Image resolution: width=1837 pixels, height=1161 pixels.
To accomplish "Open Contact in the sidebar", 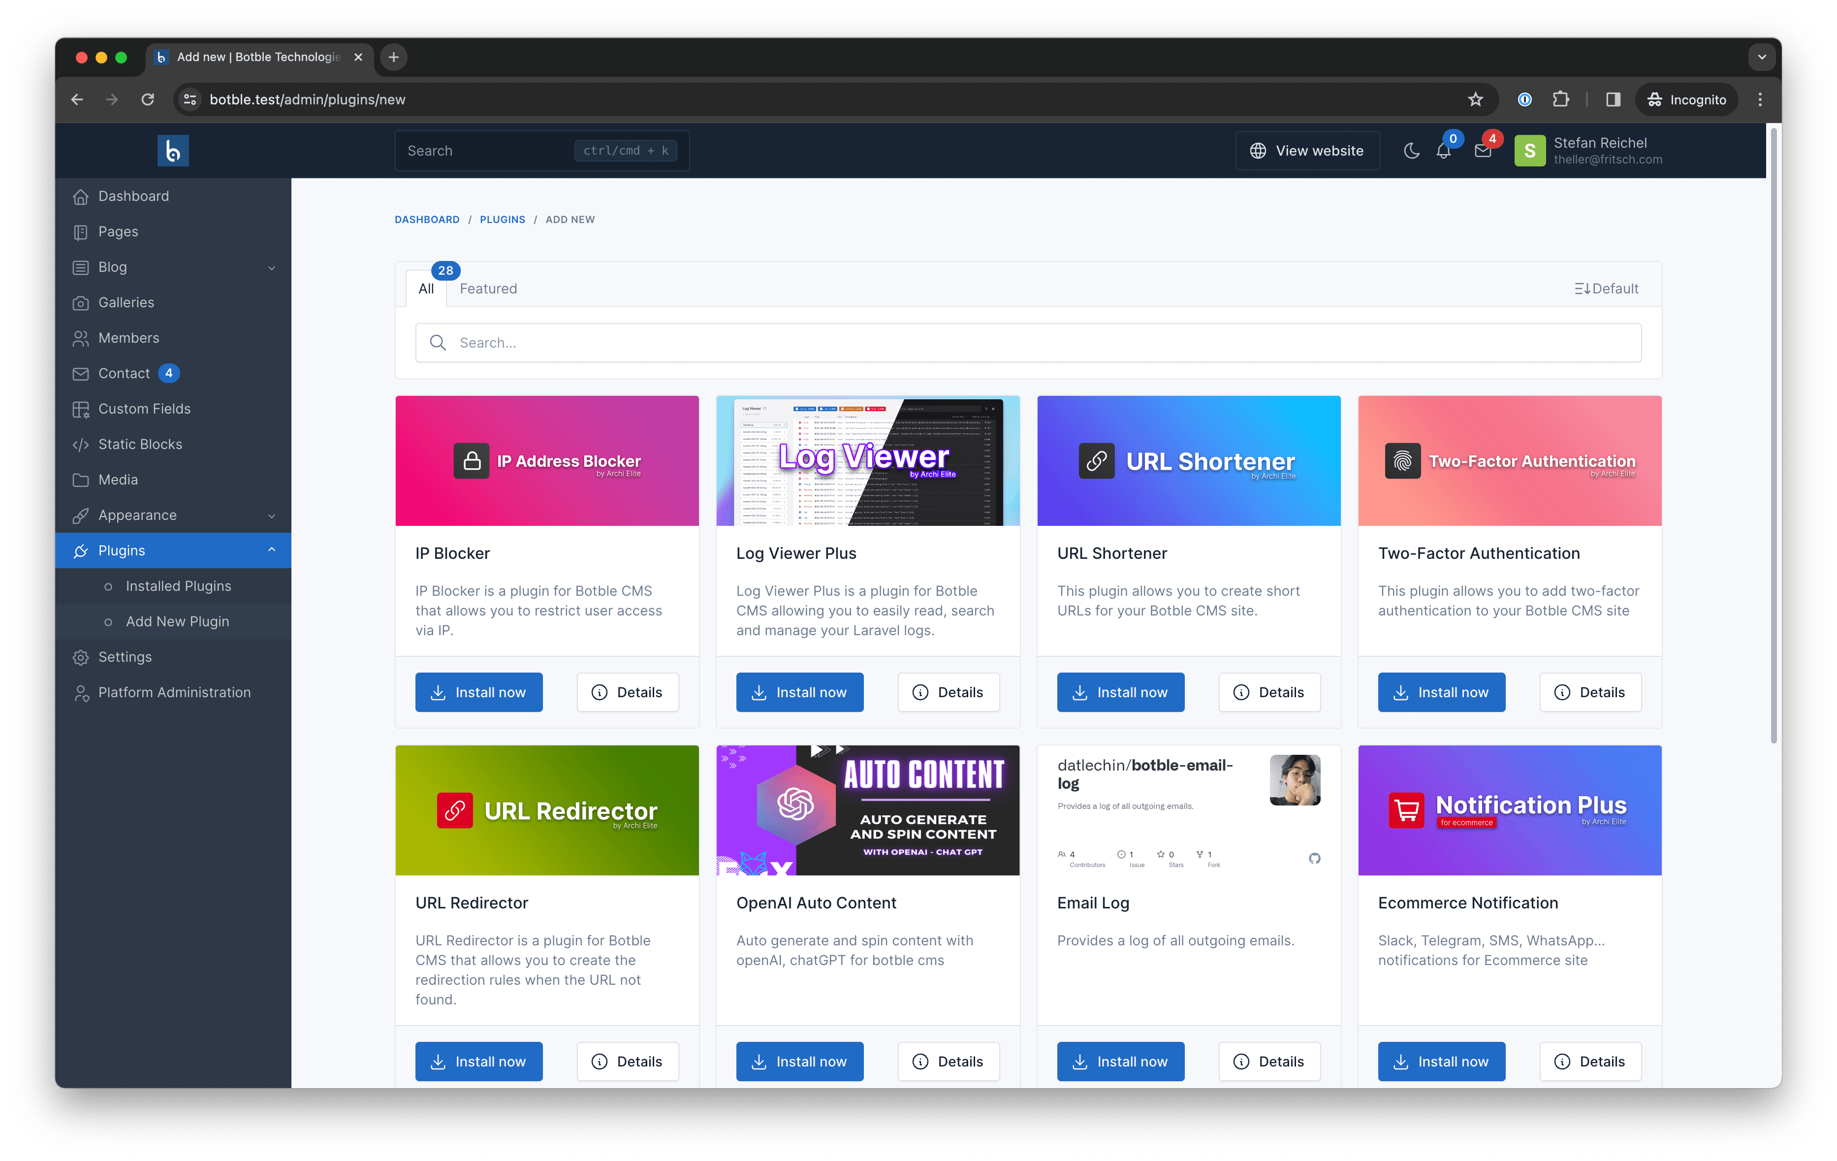I will pyautogui.click(x=173, y=373).
